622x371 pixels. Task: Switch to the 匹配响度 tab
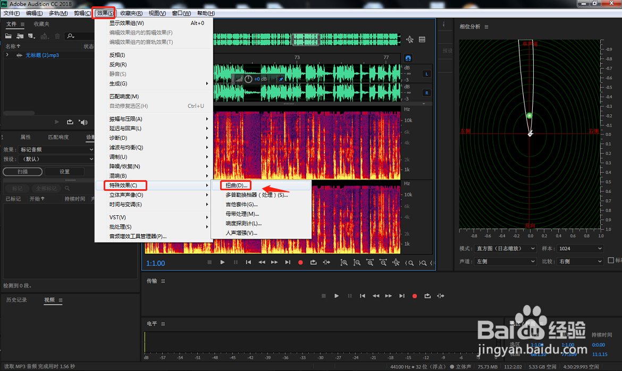coord(58,137)
